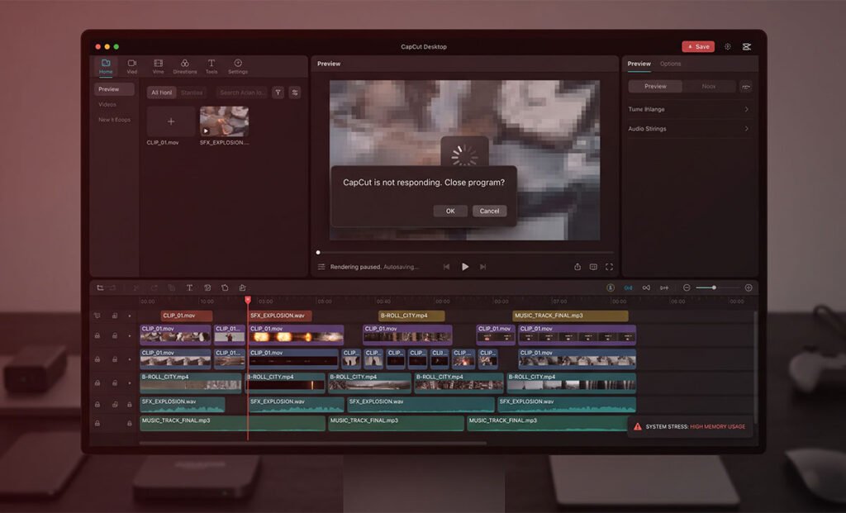Open the gear settings icon in title bar
This screenshot has height=513, width=846.
pos(727,47)
